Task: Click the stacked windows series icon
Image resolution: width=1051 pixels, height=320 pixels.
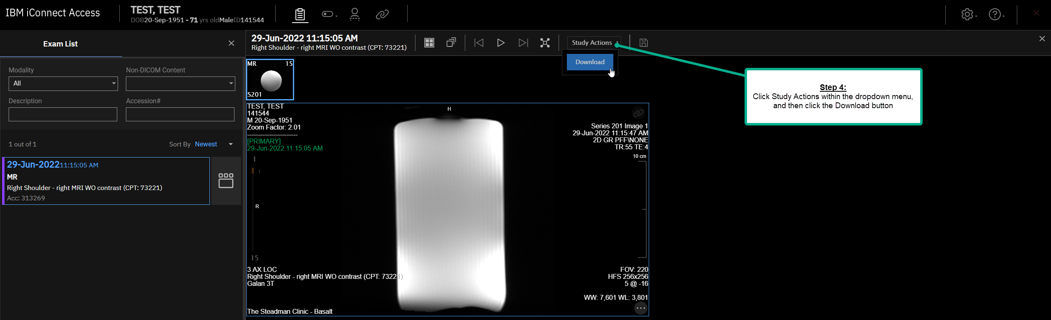Action: coord(451,43)
